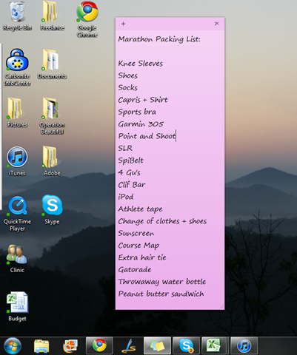Click the iTunes desktop shortcut
Screen dimensions: 297x355
pyautogui.click(x=17, y=161)
